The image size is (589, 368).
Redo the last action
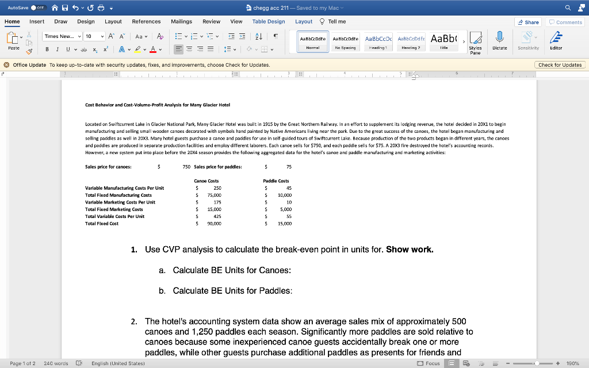click(90, 7)
